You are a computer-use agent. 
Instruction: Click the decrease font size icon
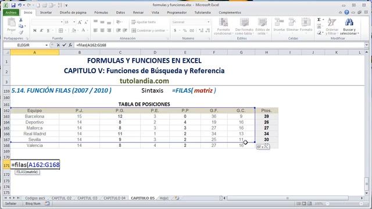[86, 22]
